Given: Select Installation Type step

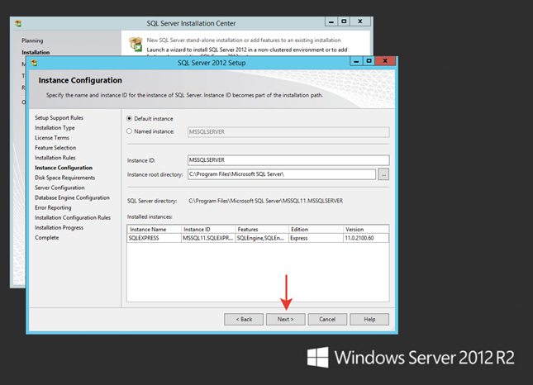Looking at the screenshot, I should pos(55,128).
